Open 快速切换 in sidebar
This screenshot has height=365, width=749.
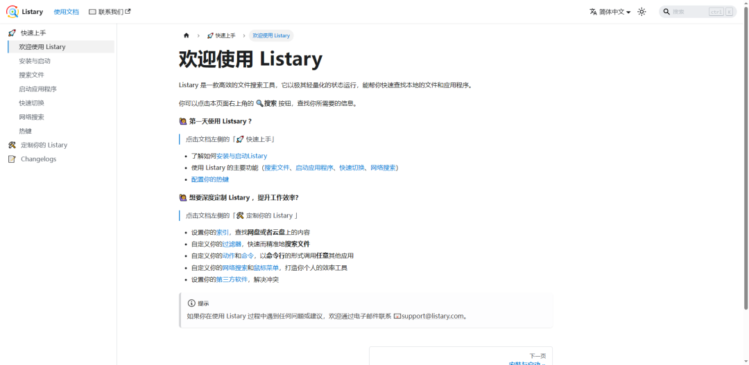31,103
